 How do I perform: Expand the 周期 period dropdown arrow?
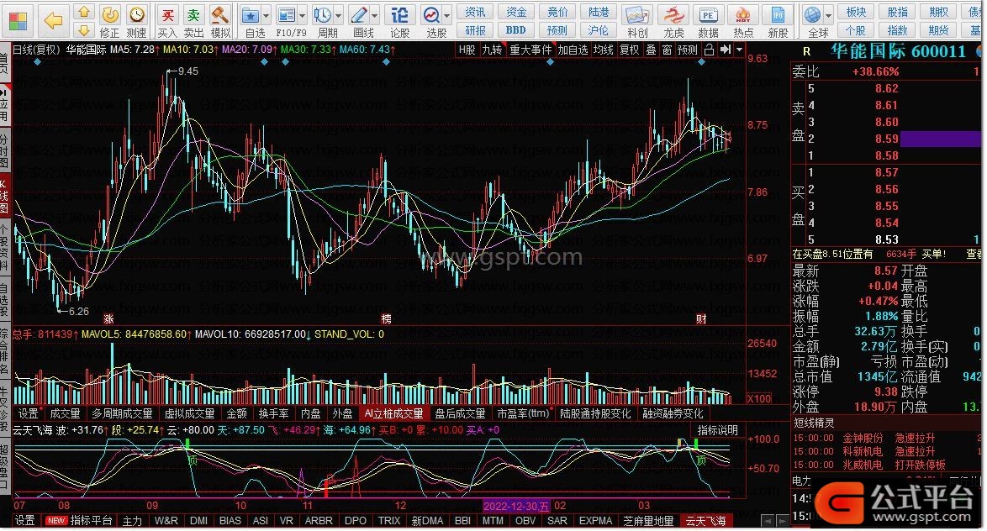[339, 15]
